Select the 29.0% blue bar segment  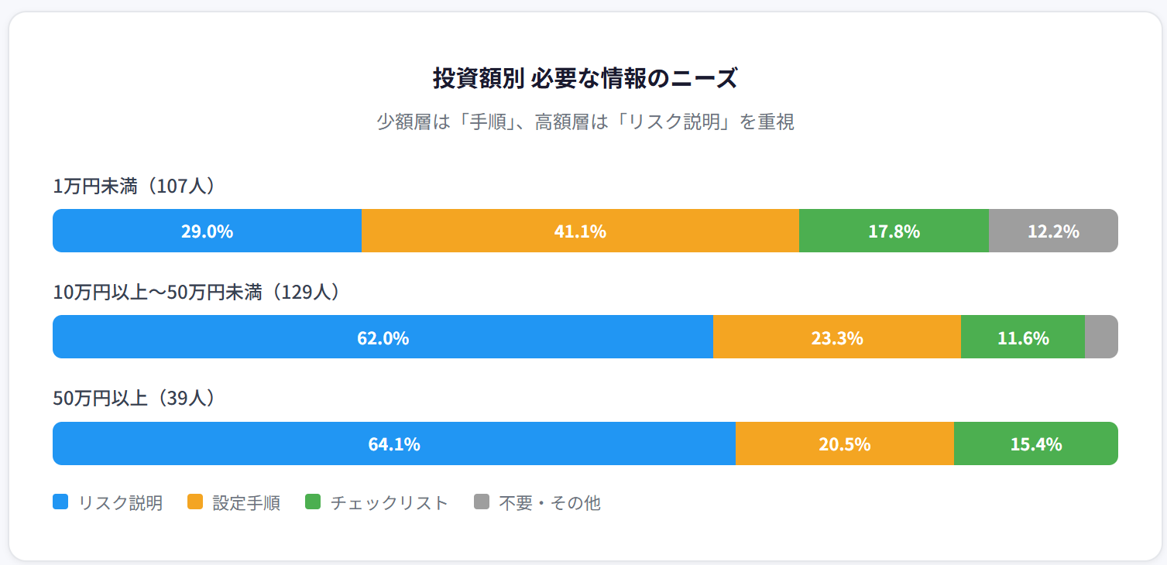207,231
